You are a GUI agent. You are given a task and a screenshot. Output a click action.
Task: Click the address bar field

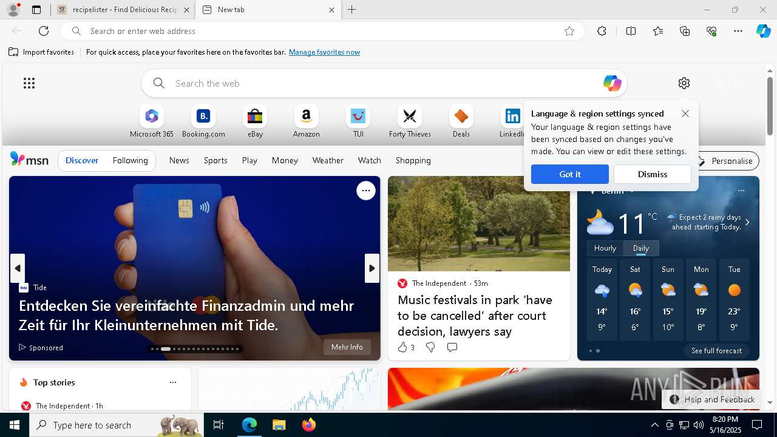322,31
